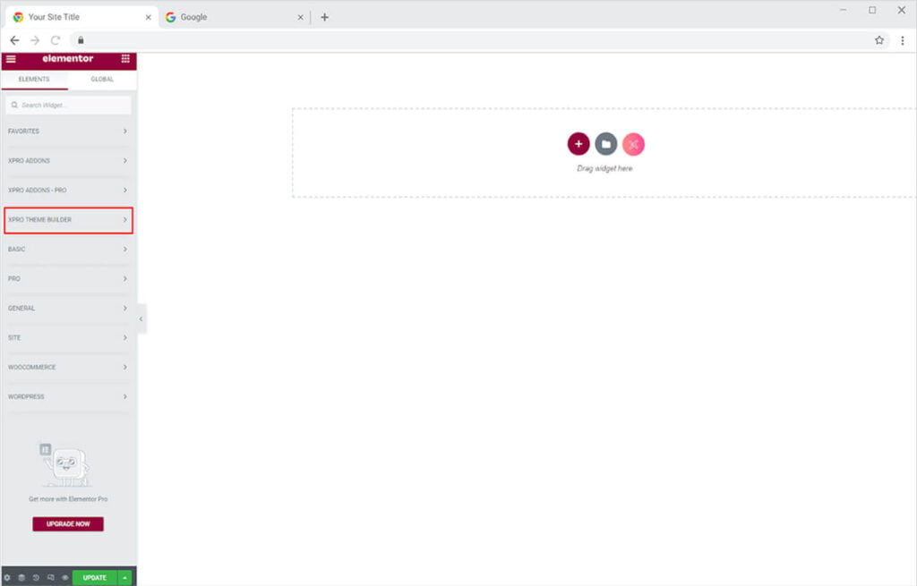Click the plus icon to add a section
The image size is (917, 586).
point(578,144)
